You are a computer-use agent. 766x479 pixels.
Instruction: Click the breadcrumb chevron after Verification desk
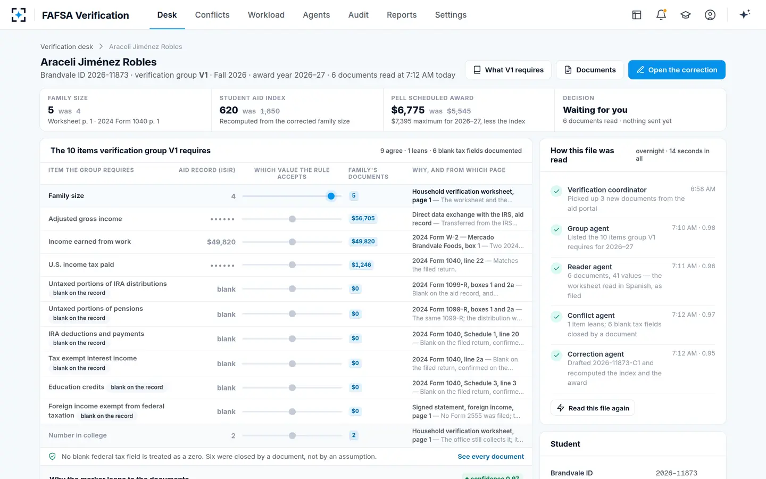(x=101, y=47)
